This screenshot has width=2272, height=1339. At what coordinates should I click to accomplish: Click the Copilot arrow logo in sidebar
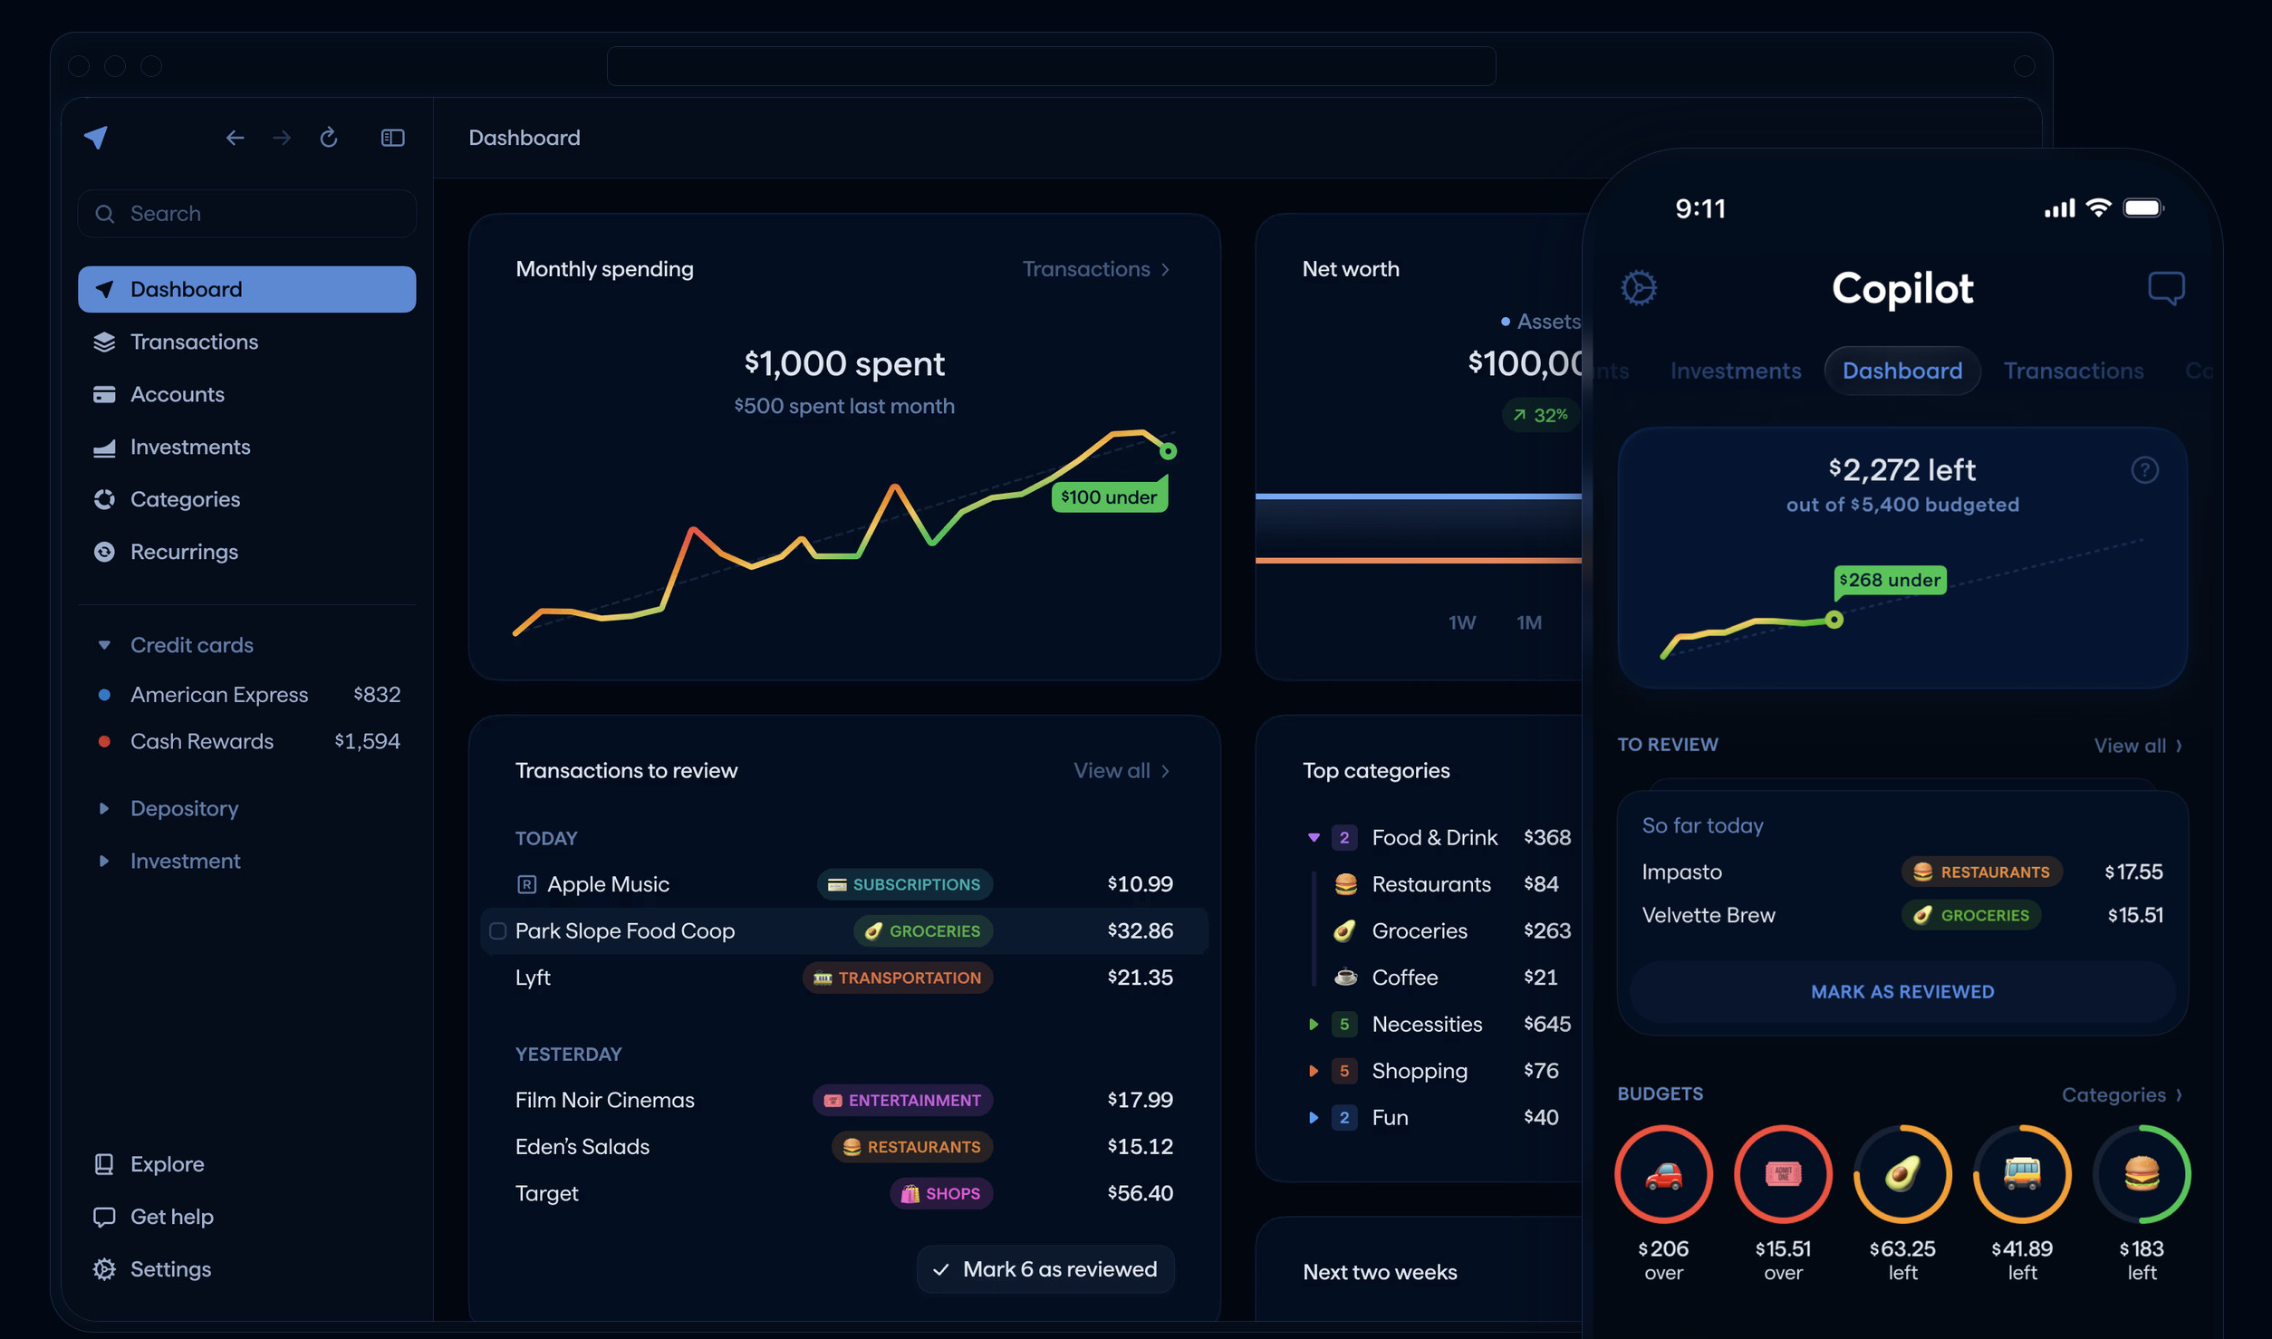tap(96, 137)
